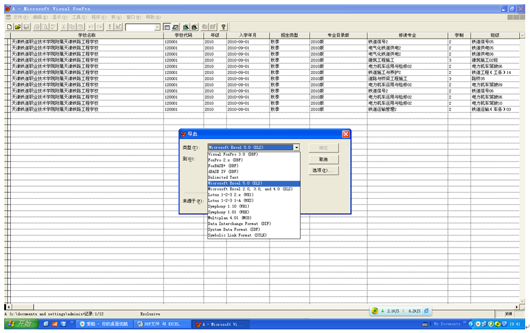Click the vertical scrollbar down arrow
The image size is (530, 333).
coord(523,301)
